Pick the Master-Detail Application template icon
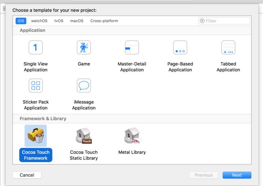This screenshot has width=263, height=186. 132,47
